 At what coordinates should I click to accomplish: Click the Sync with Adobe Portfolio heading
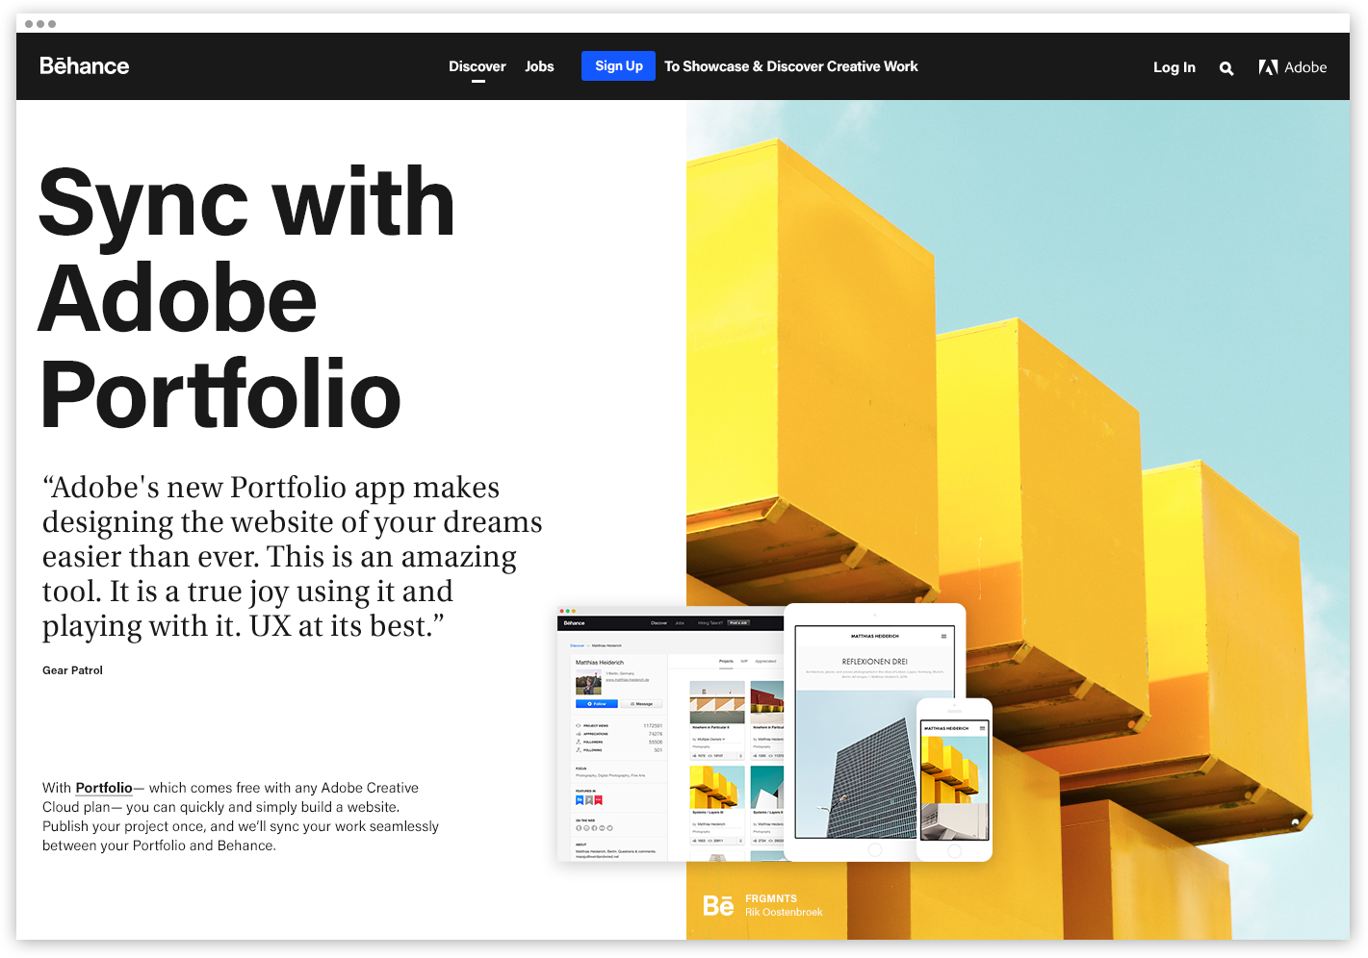click(246, 298)
